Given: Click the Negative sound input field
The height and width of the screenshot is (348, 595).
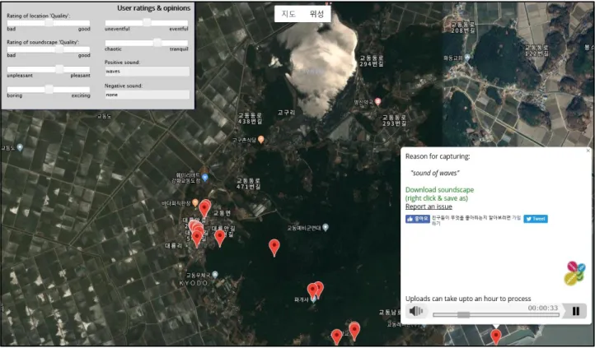Looking at the screenshot, I should [x=148, y=95].
